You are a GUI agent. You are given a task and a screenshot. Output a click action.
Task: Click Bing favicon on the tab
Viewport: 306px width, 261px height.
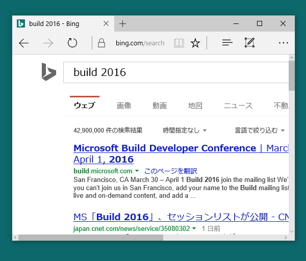(x=21, y=23)
